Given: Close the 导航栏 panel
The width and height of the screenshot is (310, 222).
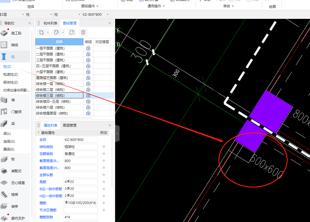Looking at the screenshot, I should [29, 23].
